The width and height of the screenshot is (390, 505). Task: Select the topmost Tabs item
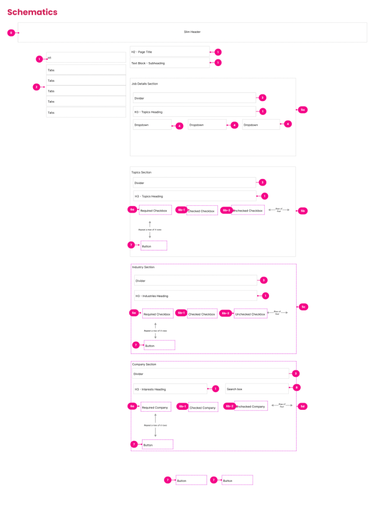tap(86, 70)
